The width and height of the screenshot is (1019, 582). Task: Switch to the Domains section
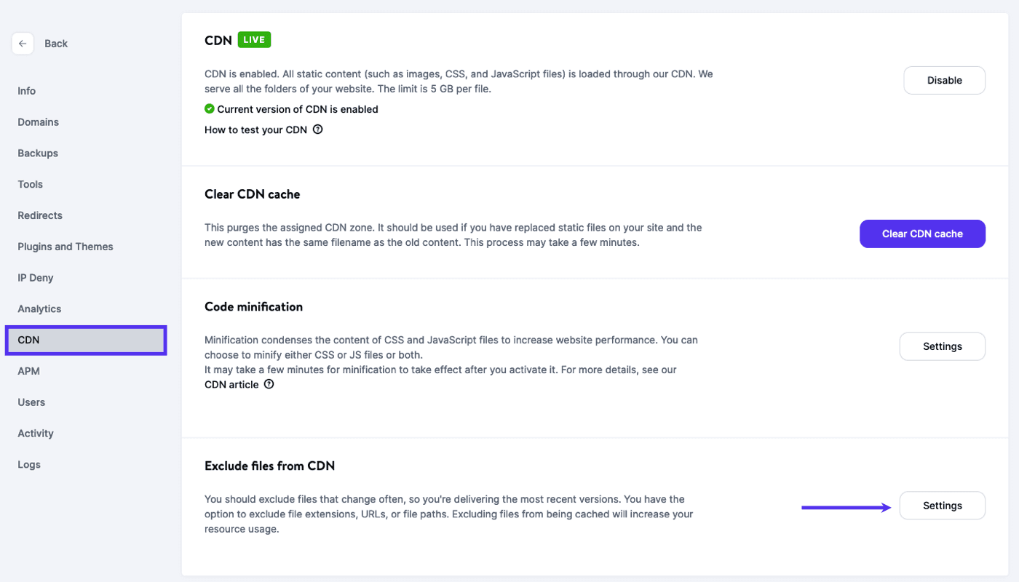(38, 121)
